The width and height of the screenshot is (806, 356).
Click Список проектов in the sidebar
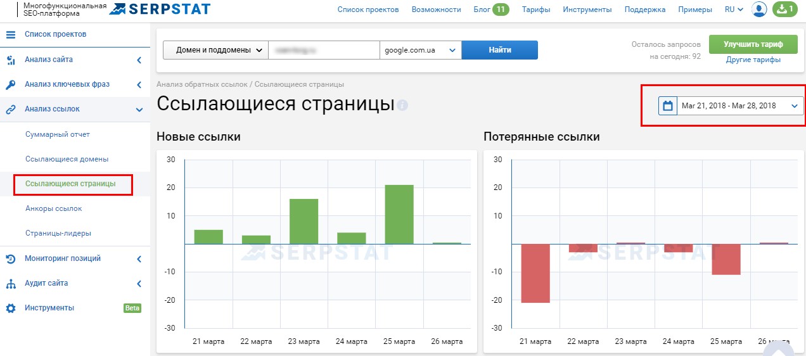point(56,34)
